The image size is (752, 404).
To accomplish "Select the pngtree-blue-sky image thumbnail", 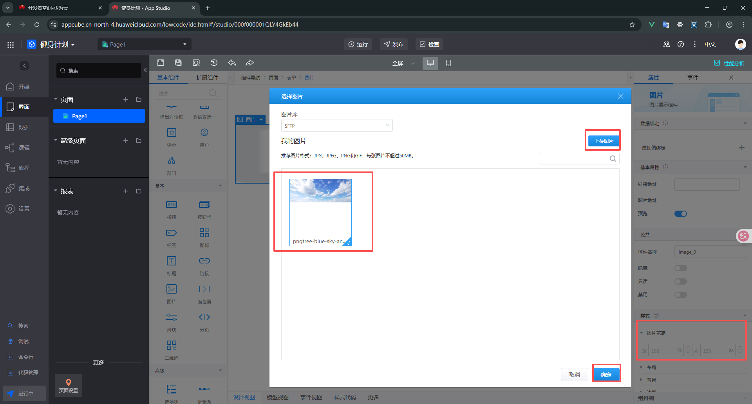I will click(320, 212).
